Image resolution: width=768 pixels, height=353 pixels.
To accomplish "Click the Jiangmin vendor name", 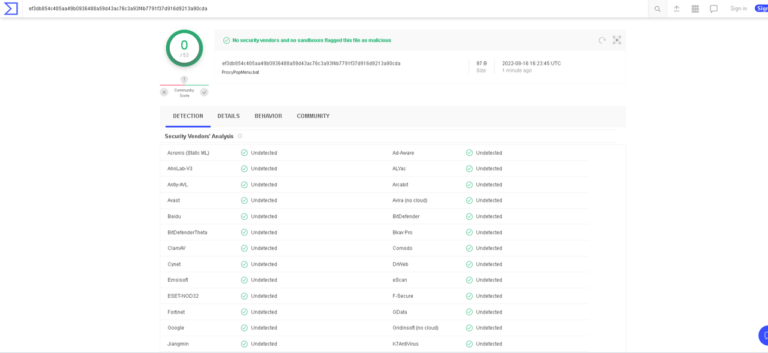I will (x=178, y=344).
